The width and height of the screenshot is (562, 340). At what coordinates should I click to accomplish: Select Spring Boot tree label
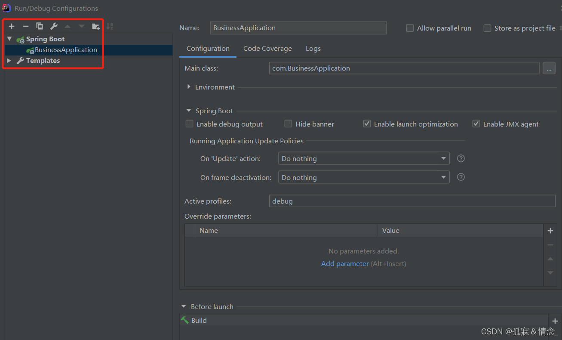pos(45,39)
